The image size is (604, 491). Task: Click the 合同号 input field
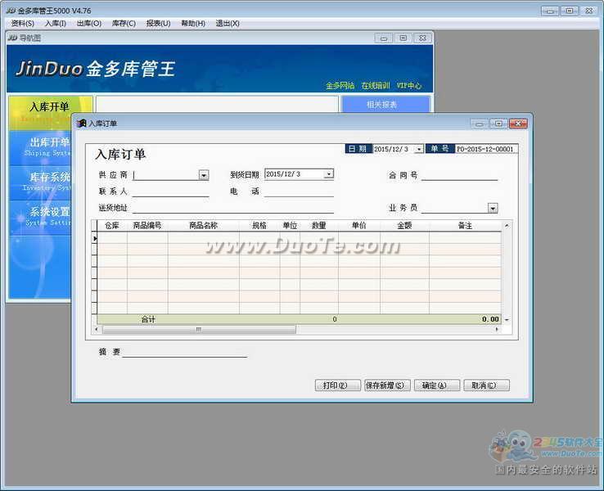click(x=459, y=175)
